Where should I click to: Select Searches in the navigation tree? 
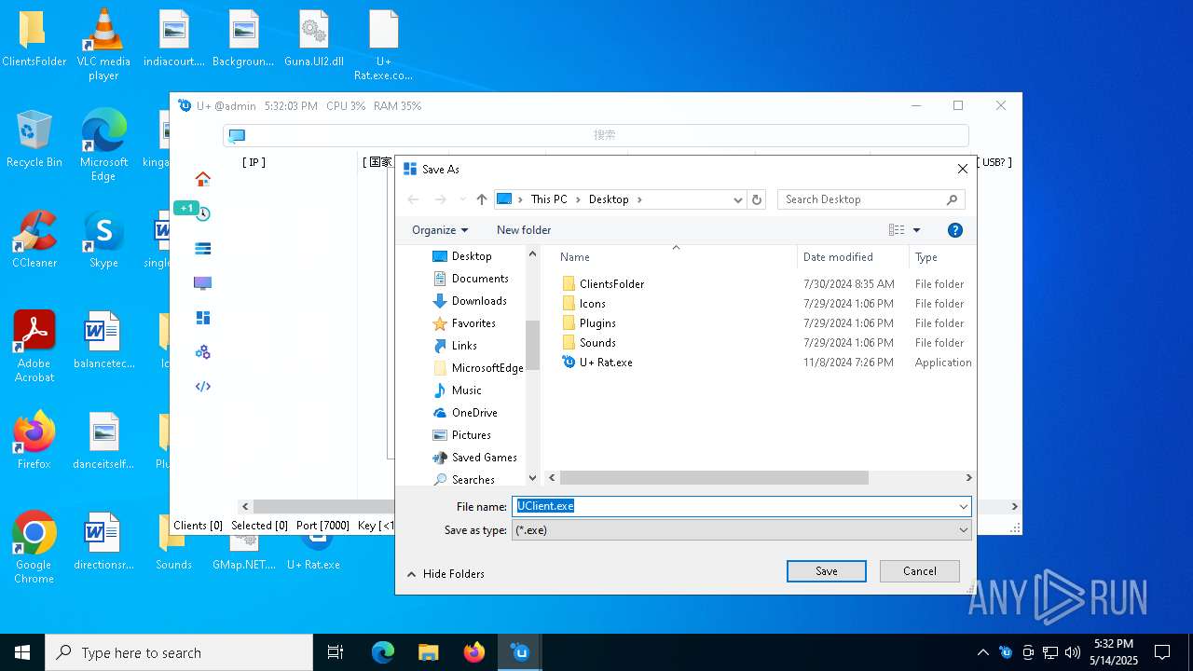tap(473, 479)
